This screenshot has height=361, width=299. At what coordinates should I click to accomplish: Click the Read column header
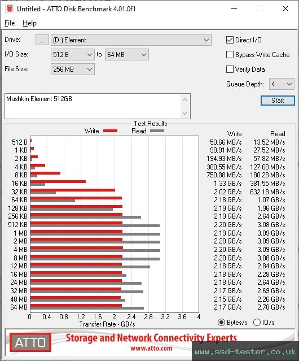pyautogui.click(x=278, y=134)
